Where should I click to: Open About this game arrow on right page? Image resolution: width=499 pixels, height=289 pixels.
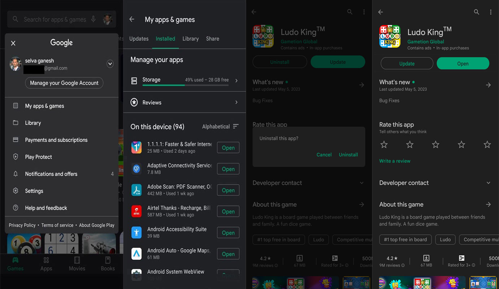(488, 204)
